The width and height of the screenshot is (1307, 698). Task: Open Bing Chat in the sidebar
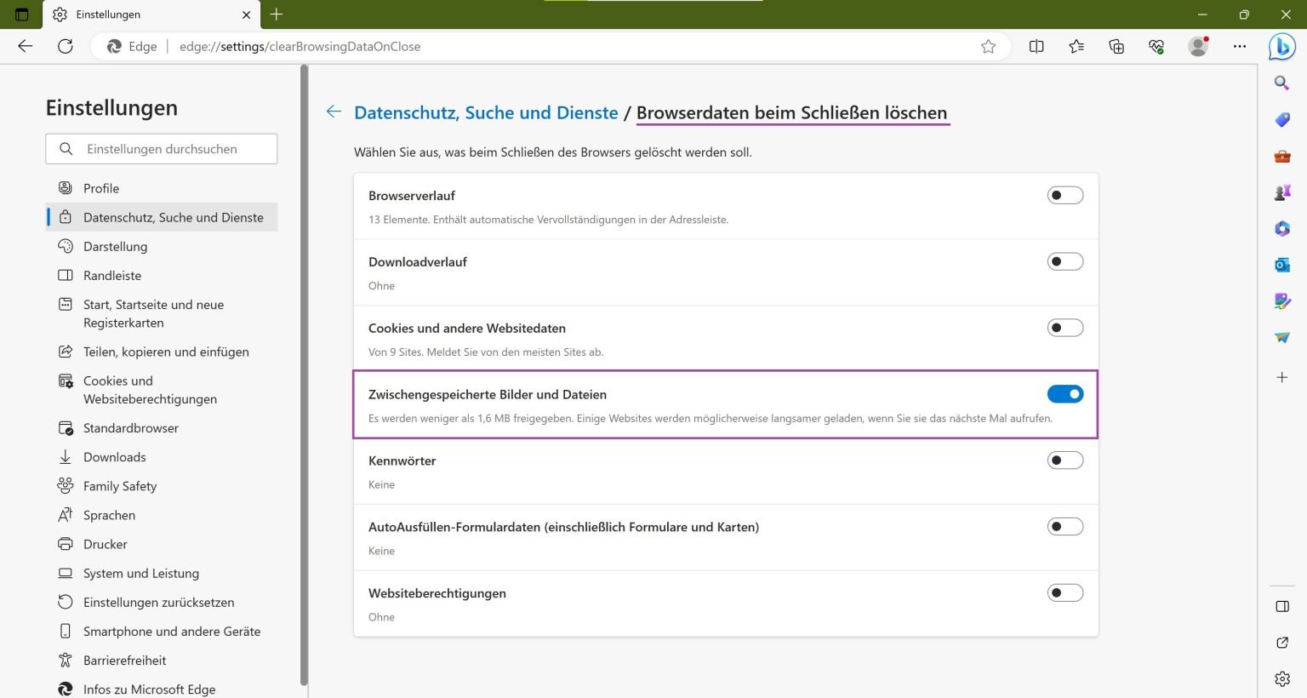[1281, 47]
